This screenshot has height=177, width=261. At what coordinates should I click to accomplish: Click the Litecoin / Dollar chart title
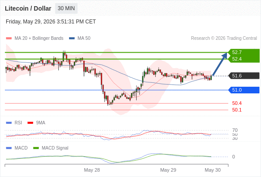tap(28, 8)
